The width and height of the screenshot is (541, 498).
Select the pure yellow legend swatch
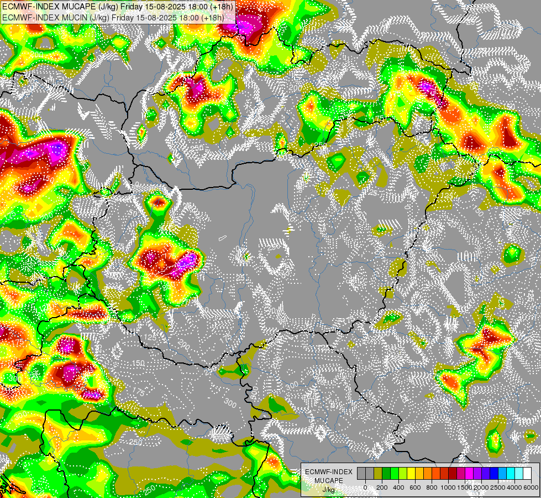(411, 473)
